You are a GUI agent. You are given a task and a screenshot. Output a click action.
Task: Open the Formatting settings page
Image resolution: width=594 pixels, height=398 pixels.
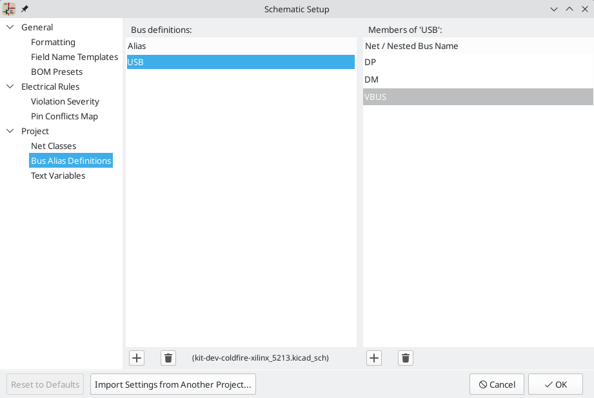click(x=53, y=42)
